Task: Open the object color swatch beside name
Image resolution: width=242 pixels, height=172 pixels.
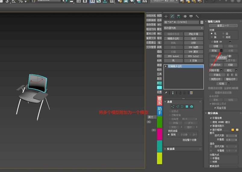Action: tap(202, 22)
